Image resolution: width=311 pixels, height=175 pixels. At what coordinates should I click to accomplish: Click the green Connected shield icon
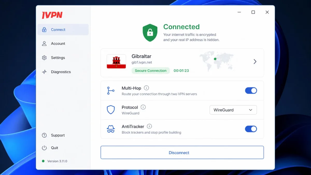(x=150, y=33)
